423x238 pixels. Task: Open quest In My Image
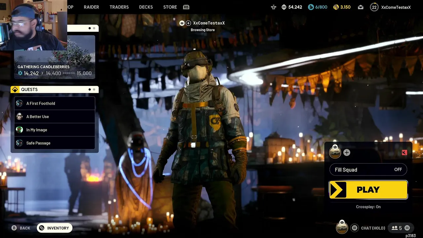pyautogui.click(x=55, y=130)
